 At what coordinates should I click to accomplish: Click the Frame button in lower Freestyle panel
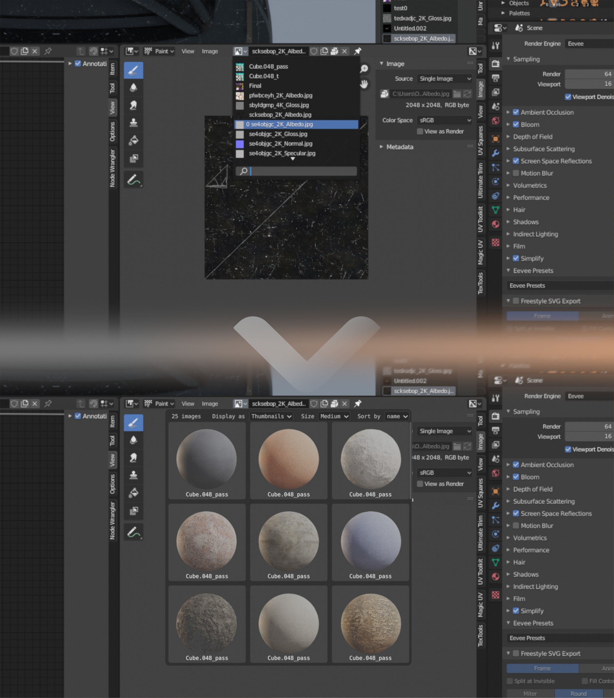click(x=542, y=668)
